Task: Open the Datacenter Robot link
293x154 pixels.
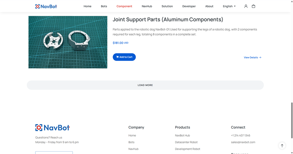Action: 186,142
